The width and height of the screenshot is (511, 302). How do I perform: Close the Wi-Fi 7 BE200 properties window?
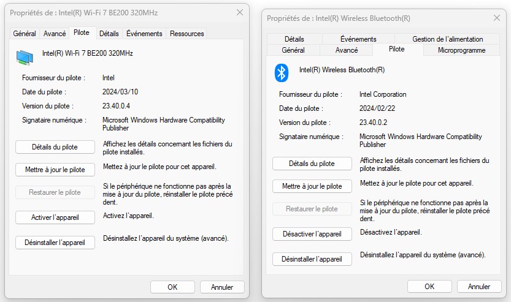click(x=239, y=13)
